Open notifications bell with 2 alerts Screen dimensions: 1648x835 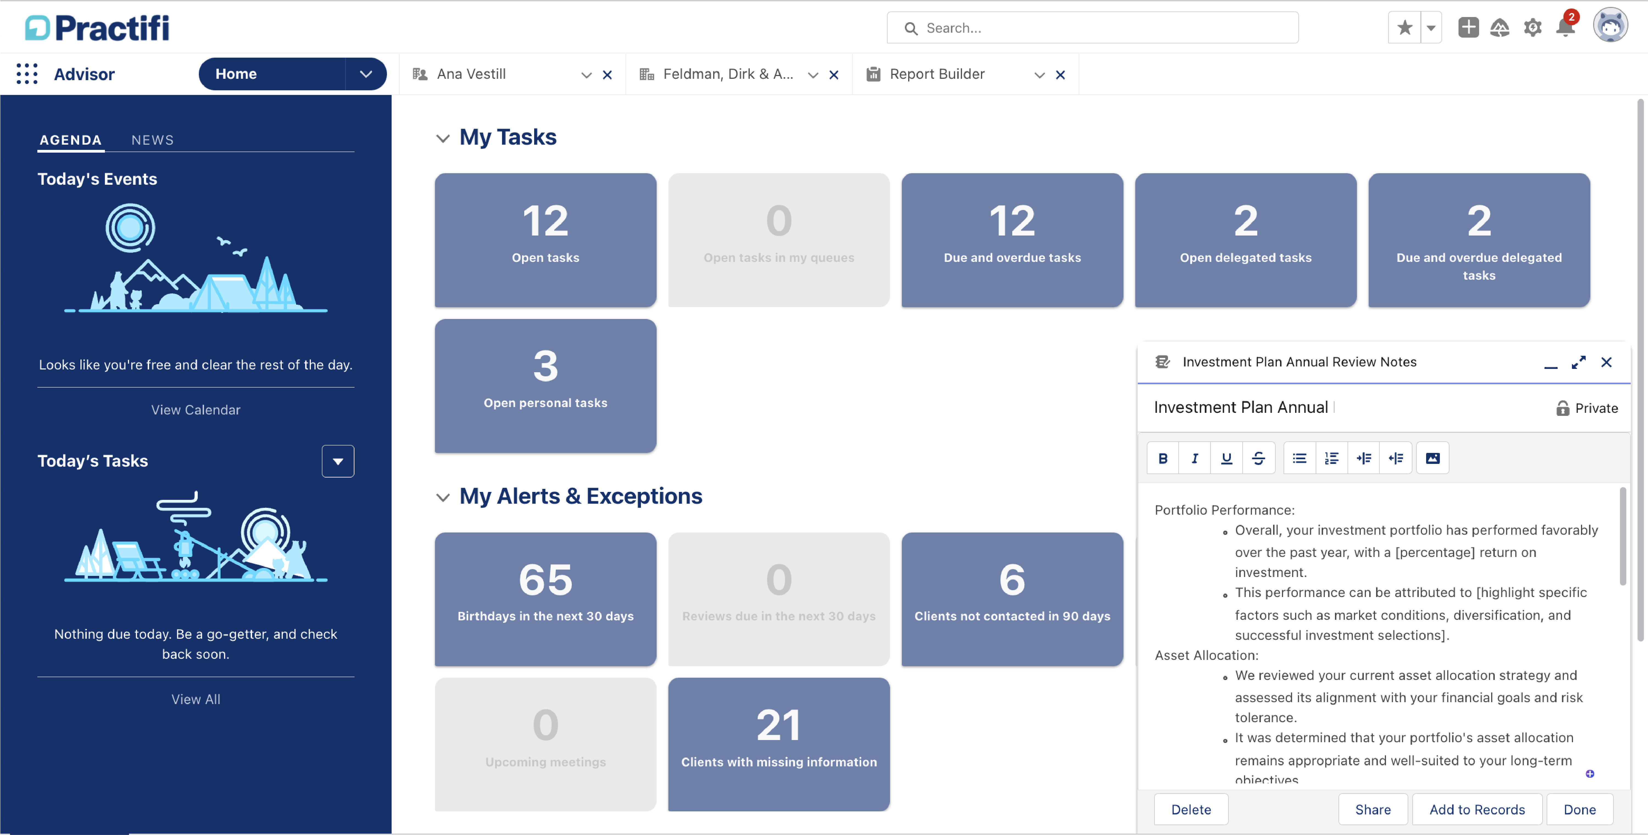coord(1565,27)
